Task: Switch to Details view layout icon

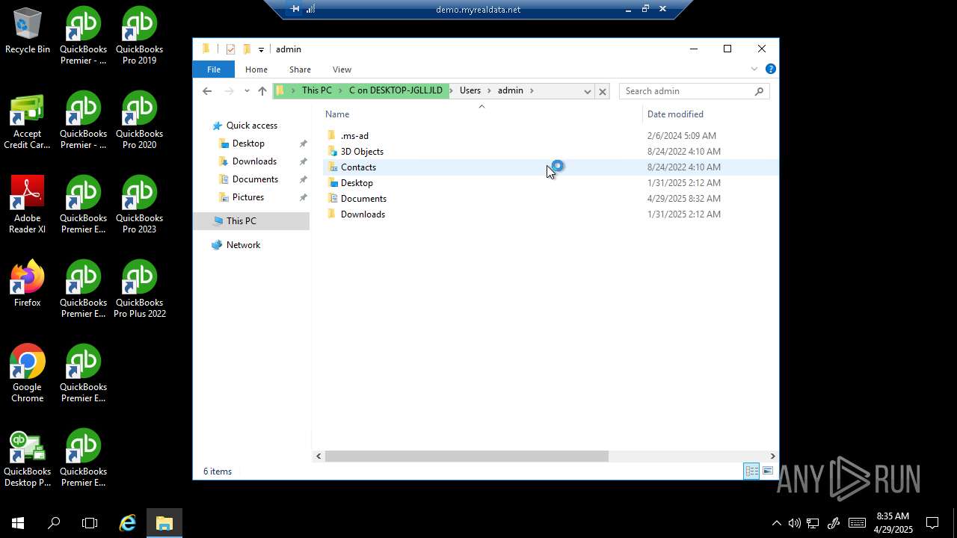Action: coord(751,471)
